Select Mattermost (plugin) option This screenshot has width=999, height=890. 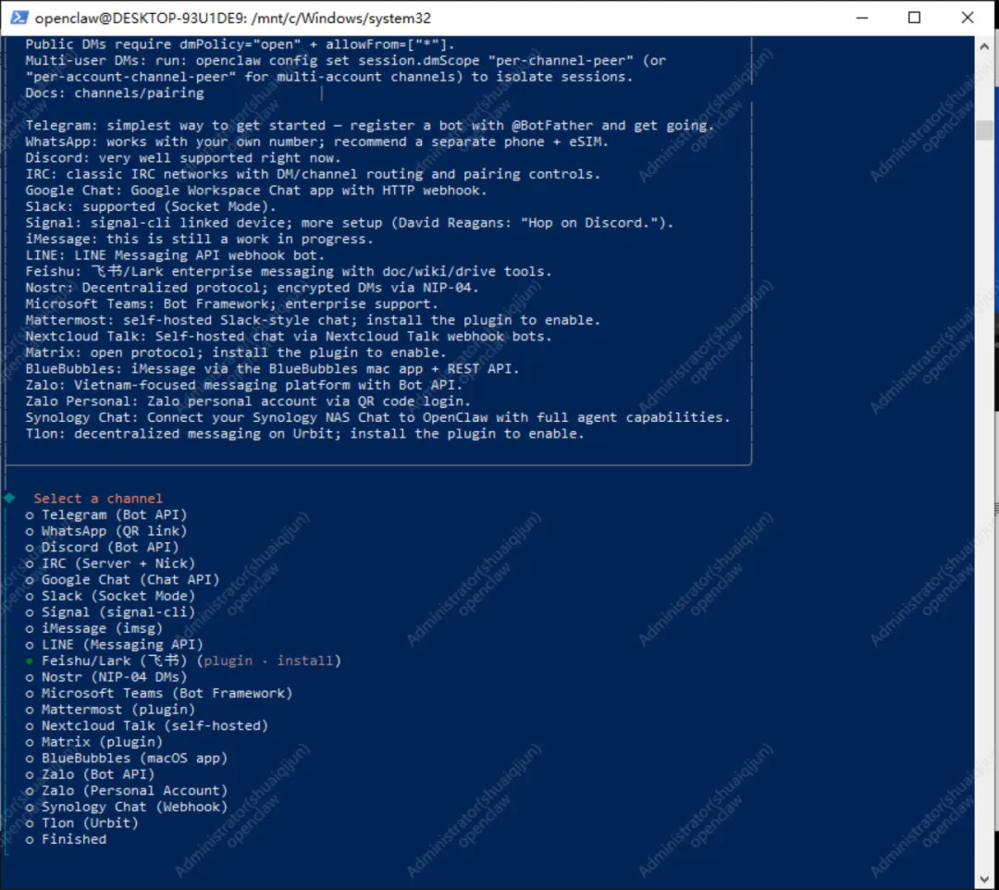[110, 710]
